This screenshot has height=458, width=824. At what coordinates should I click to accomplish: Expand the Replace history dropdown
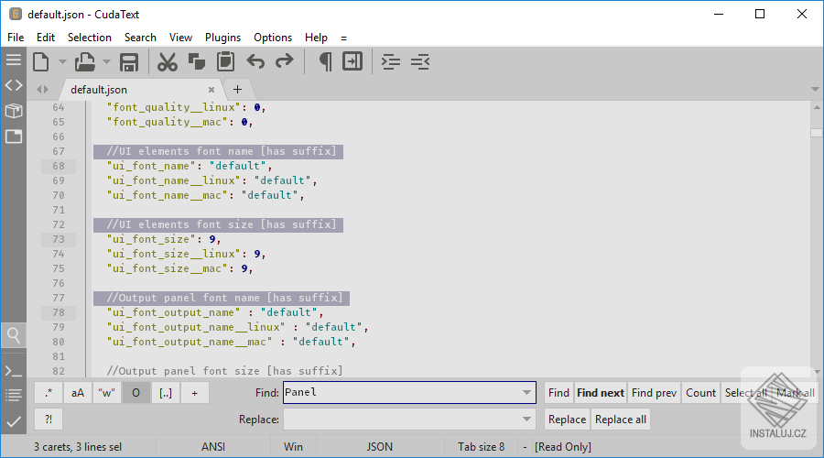pyautogui.click(x=526, y=420)
